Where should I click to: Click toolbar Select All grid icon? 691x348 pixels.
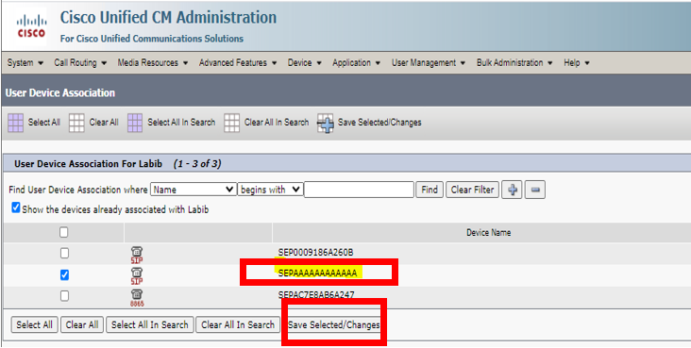click(15, 123)
